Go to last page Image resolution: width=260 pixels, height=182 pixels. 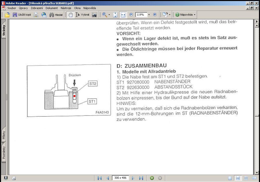point(141,178)
